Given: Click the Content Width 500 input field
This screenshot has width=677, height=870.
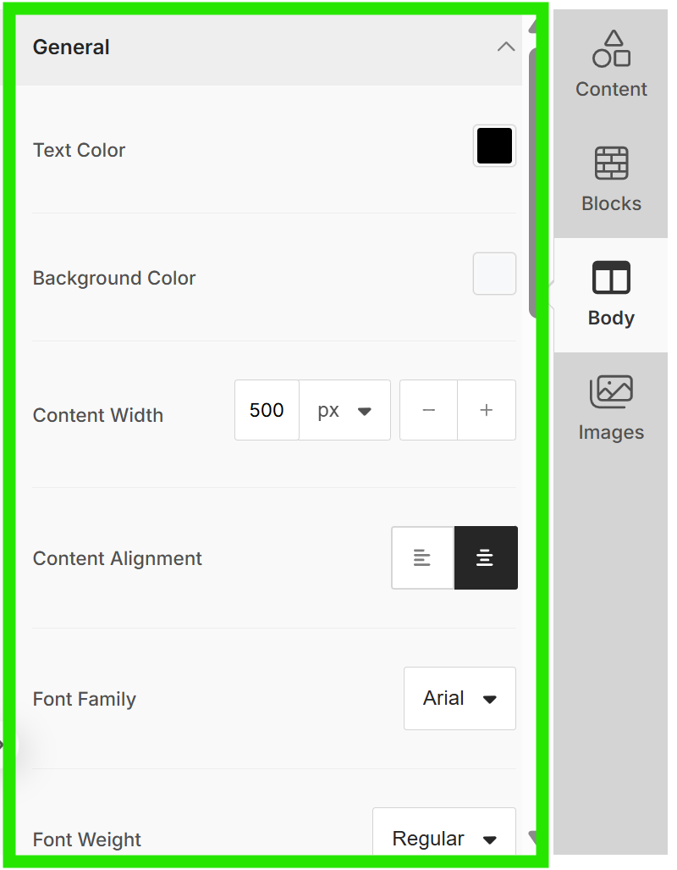Looking at the screenshot, I should point(267,410).
